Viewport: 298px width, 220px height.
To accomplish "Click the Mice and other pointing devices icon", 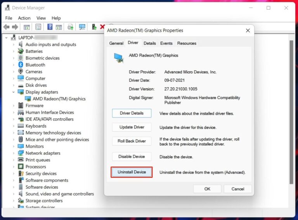I will click(x=21, y=139).
